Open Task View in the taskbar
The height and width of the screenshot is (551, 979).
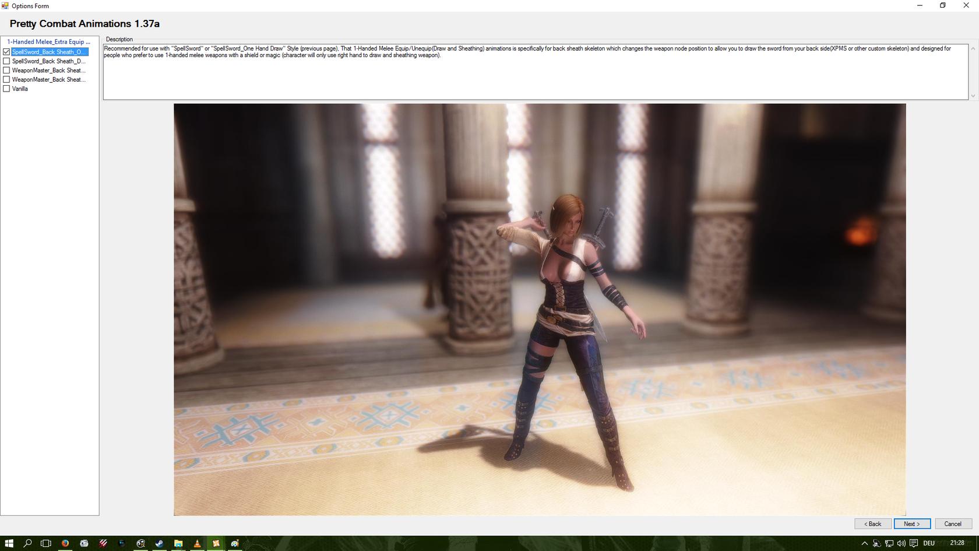point(46,543)
